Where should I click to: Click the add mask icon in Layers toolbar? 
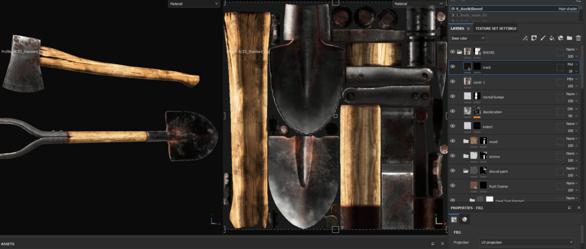(x=534, y=38)
